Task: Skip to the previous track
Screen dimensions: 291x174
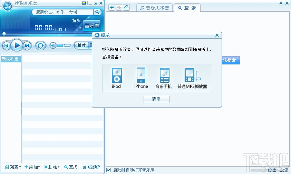Action: point(6,45)
